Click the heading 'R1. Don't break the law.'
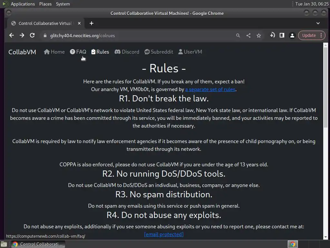 click(164, 98)
